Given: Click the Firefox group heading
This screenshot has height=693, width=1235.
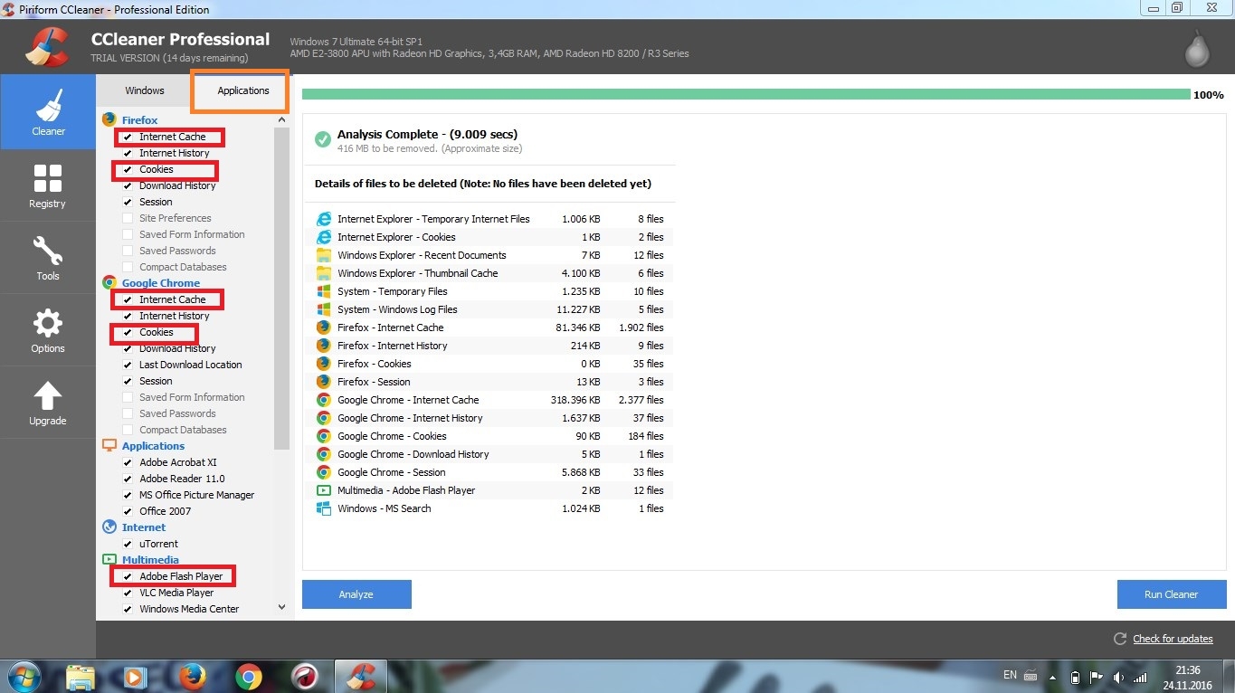Looking at the screenshot, I should click(139, 119).
